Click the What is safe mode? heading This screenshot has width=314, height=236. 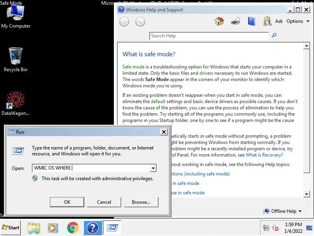coord(149,54)
